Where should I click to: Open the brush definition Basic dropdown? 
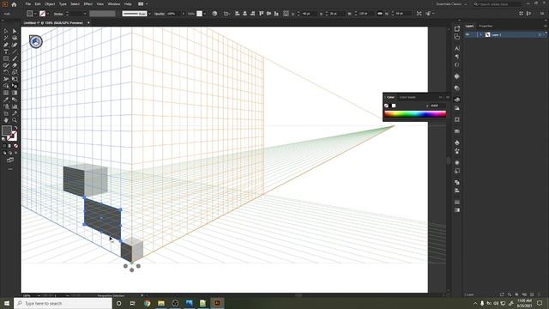tap(149, 14)
